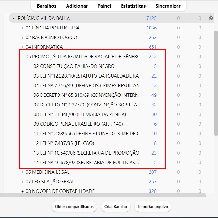Open subdeck 03 LEI N°12.228/10
Viewport: 218px width, 218px height.
[x=86, y=76]
